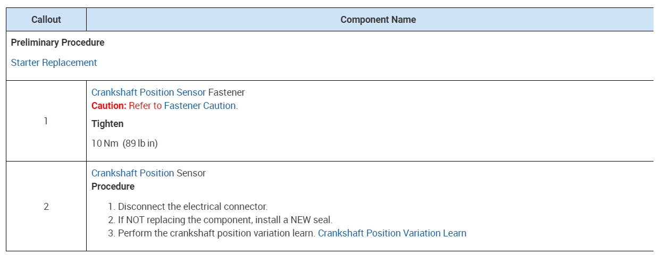Click the word Fastener after the sensor link
Viewport: 670px width, 263px height.
tap(227, 92)
